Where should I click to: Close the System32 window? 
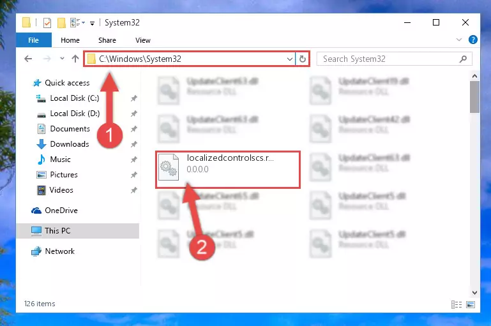(x=465, y=22)
